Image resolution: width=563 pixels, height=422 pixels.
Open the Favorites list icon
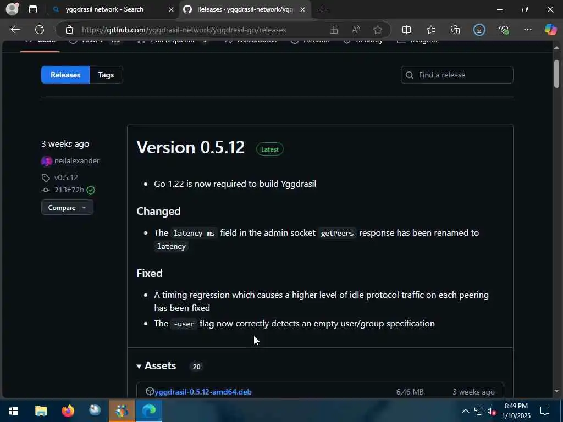coord(431,30)
